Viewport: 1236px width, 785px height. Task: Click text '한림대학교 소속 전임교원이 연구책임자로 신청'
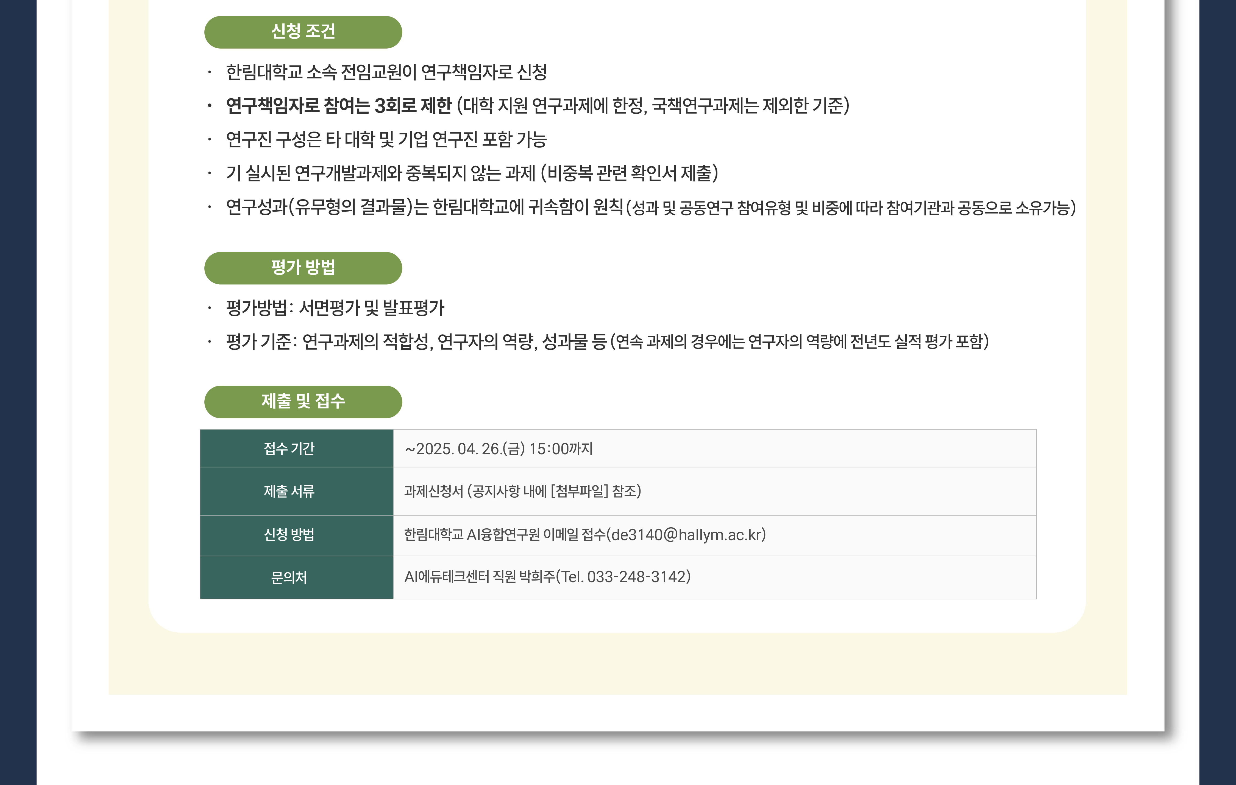pyautogui.click(x=386, y=72)
